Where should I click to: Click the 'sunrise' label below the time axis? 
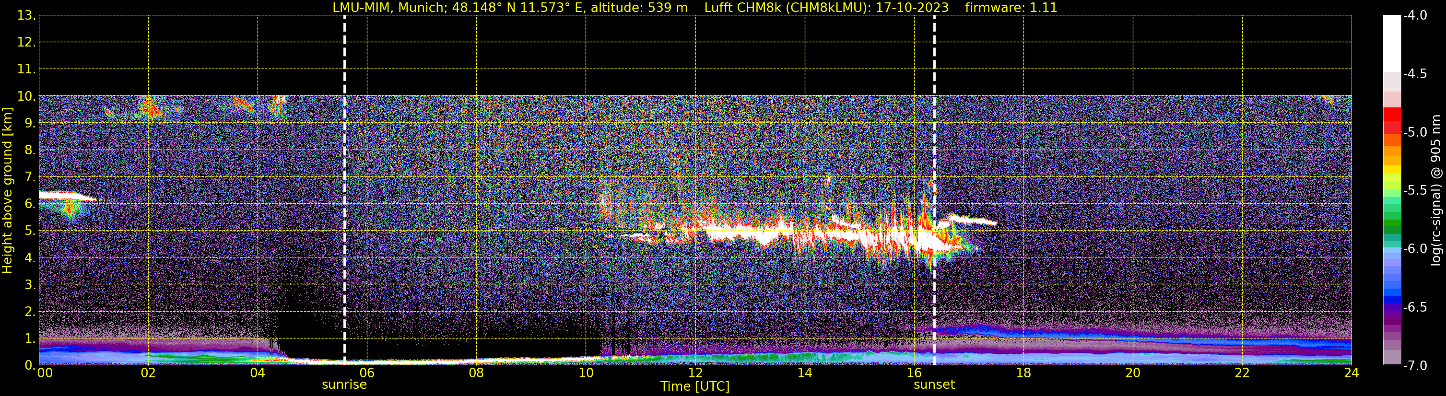(344, 385)
